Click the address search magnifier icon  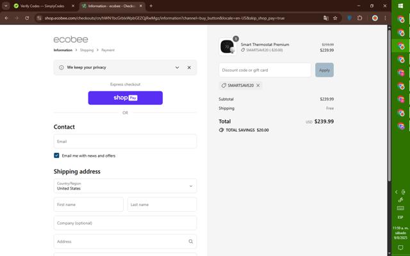click(x=191, y=241)
